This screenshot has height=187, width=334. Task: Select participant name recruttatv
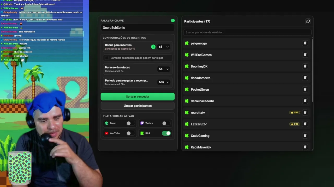198,113
